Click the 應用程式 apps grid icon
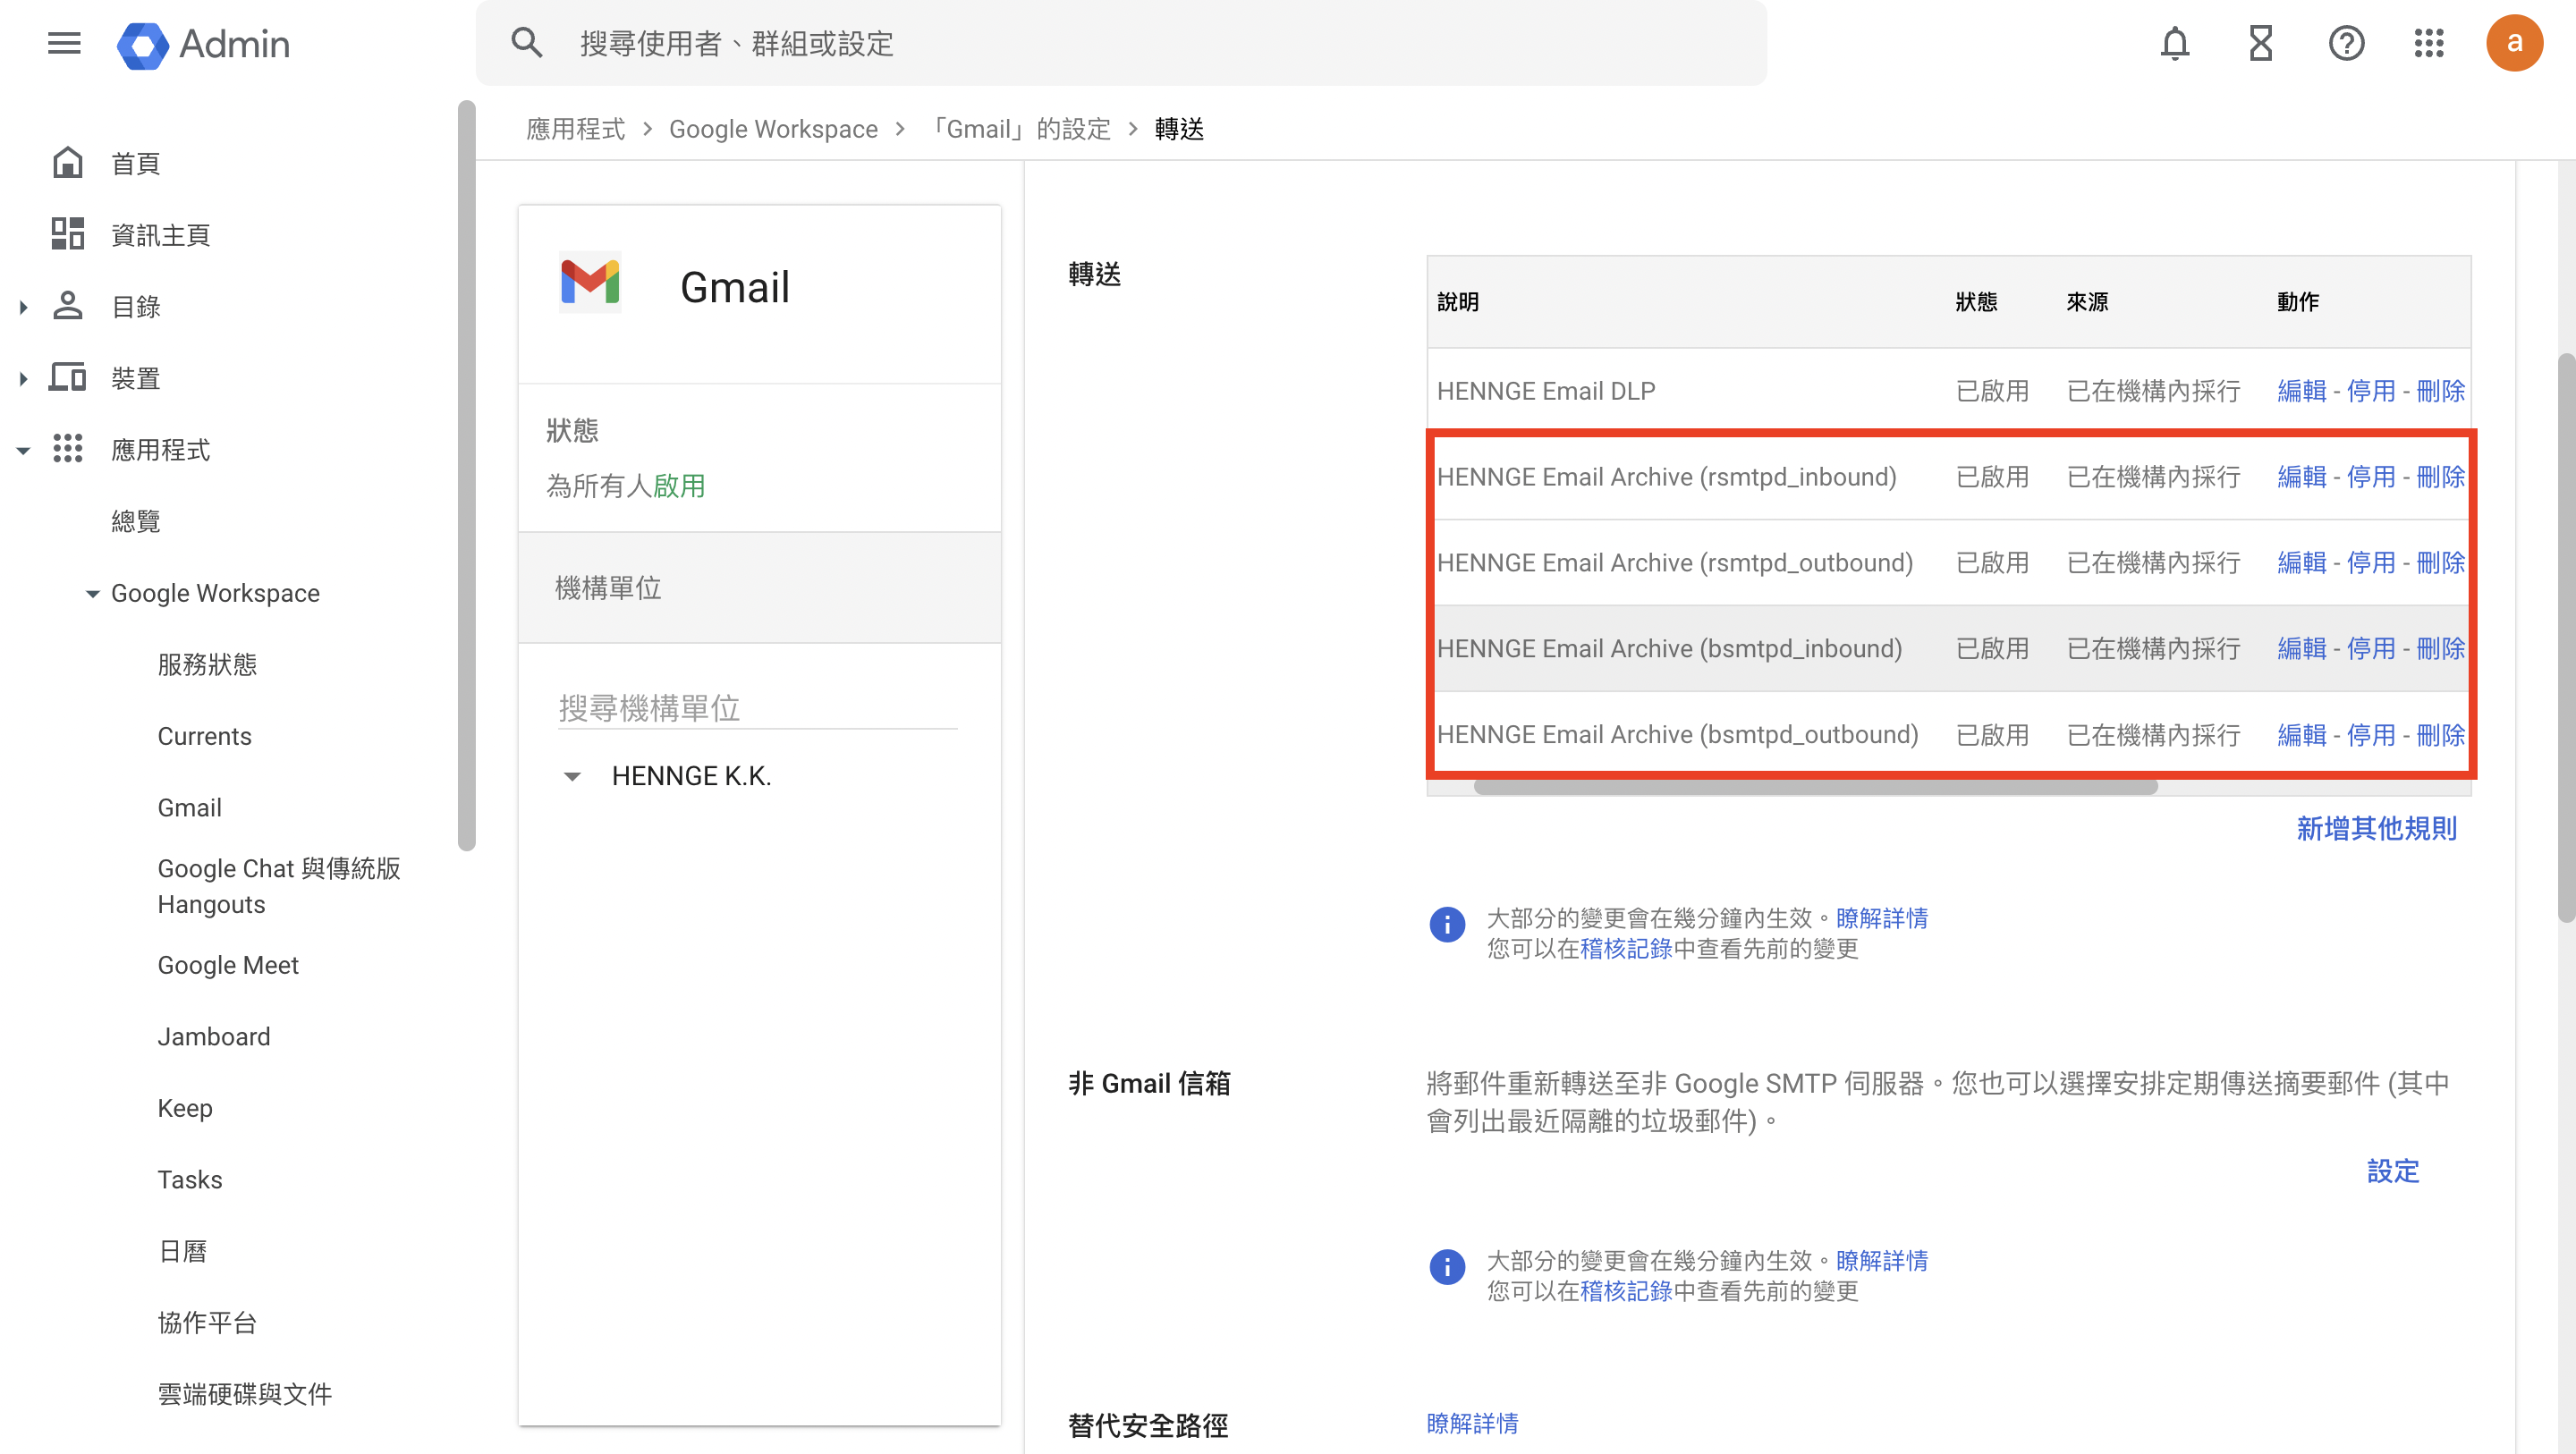The image size is (2576, 1454). pos(67,449)
